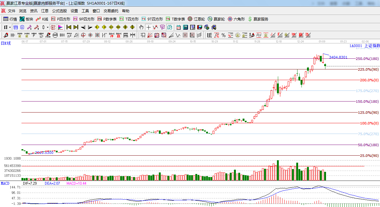The width and height of the screenshot is (380, 207).
Task: Click the K线 toolbar button
Action: click(42, 19)
